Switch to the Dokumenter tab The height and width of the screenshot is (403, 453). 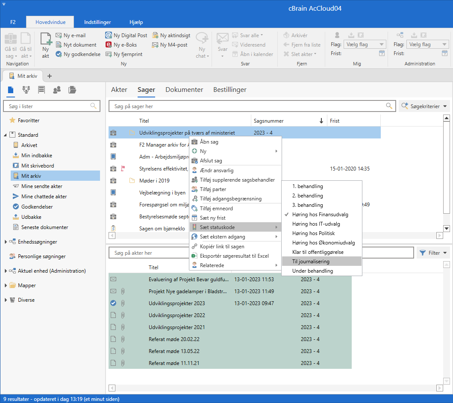pyautogui.click(x=184, y=90)
